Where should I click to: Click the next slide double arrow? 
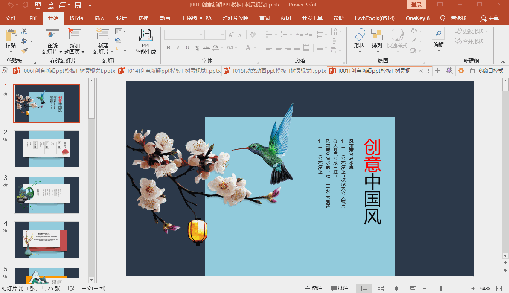[x=505, y=270]
